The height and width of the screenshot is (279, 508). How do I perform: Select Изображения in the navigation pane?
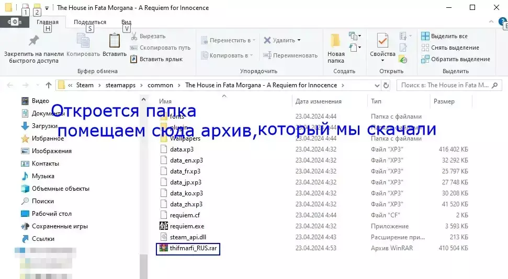(x=47, y=151)
